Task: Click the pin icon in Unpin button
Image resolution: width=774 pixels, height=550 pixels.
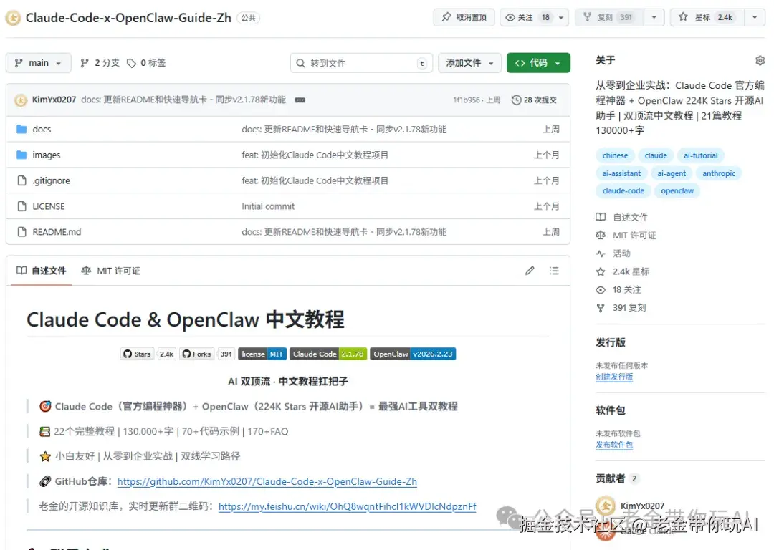Action: [x=446, y=17]
